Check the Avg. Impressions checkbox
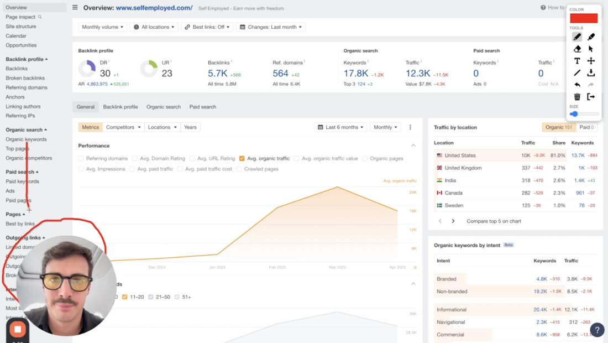 (x=81, y=169)
